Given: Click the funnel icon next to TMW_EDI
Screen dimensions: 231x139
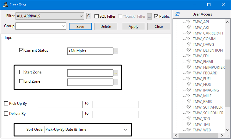Looking at the screenshot, I should [189, 56].
